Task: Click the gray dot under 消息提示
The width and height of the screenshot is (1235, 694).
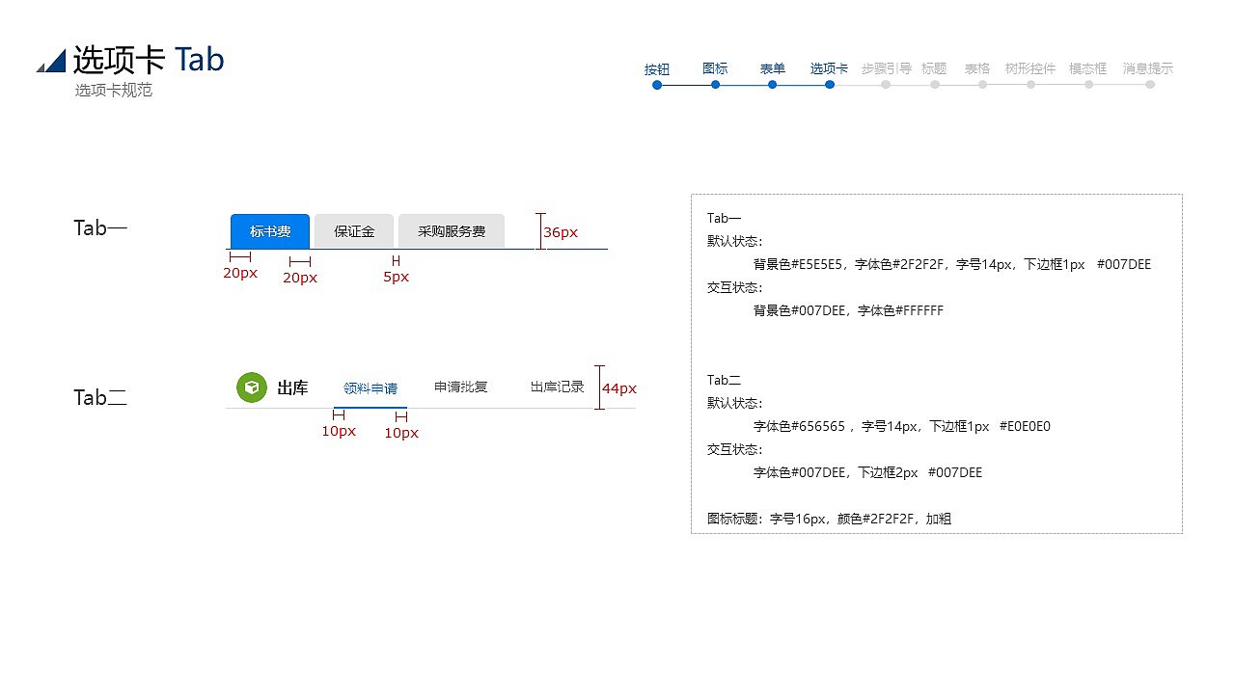Action: coord(1149,86)
